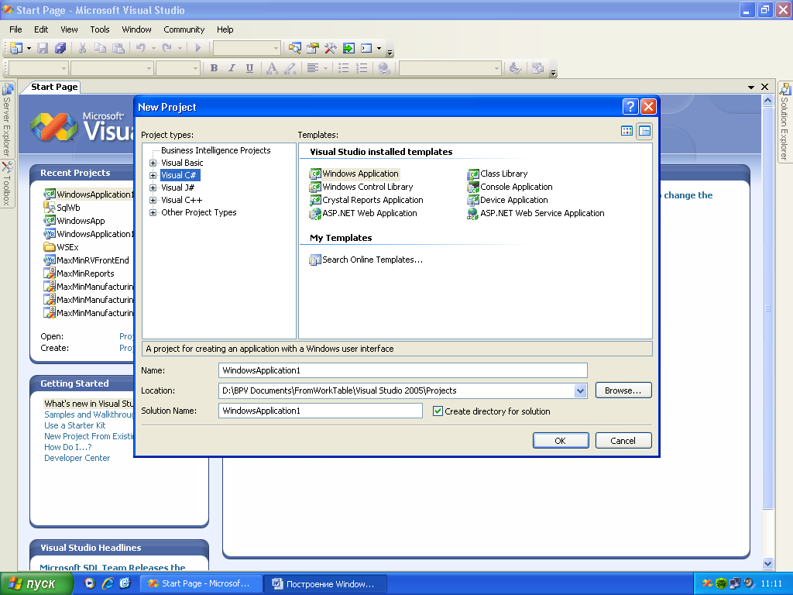Select the Crystal Reports Application template
This screenshot has width=793, height=595.
[x=366, y=200]
